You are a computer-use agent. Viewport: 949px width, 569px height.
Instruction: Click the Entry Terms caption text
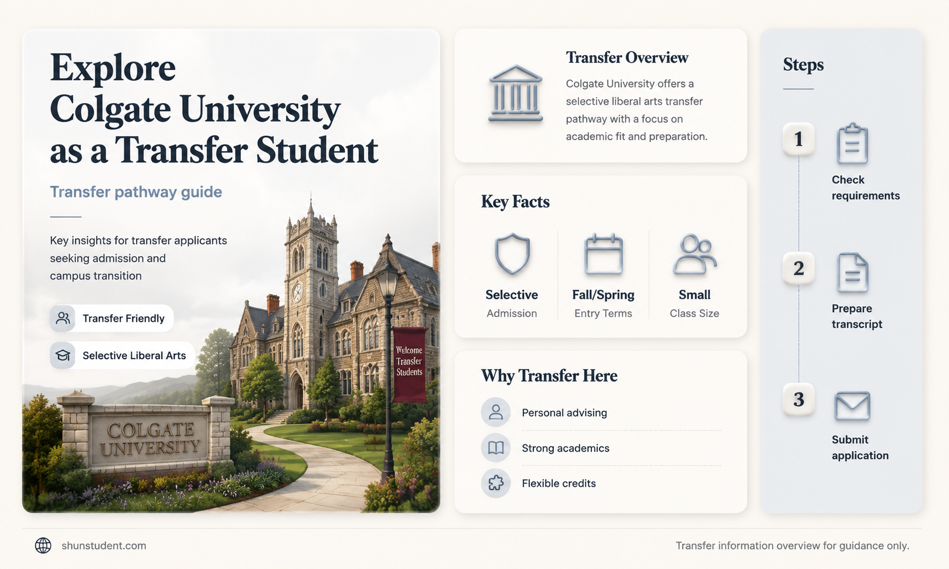pyautogui.click(x=603, y=314)
